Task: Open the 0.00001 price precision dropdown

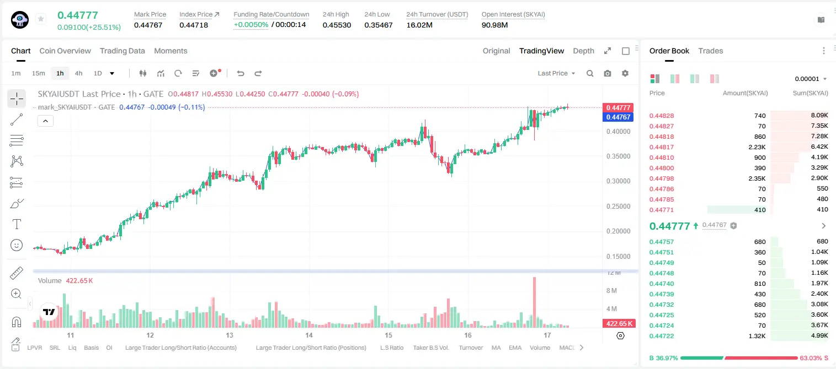Action: [811, 79]
